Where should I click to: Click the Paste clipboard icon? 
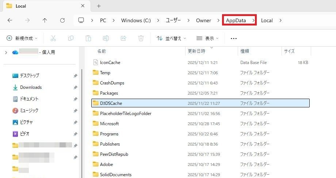(x=88, y=38)
